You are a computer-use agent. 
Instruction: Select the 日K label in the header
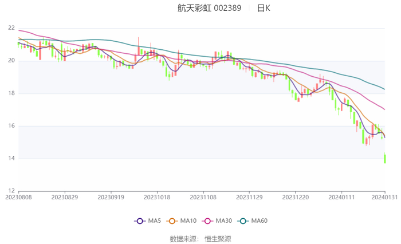click(x=264, y=9)
